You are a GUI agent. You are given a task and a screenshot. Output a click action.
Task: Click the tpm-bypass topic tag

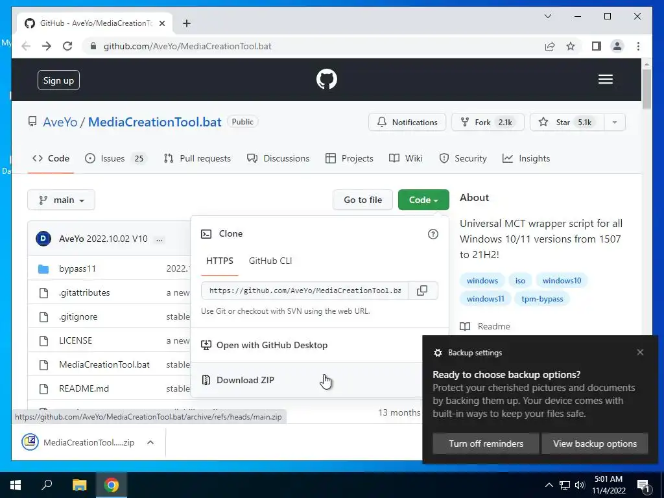[542, 298]
